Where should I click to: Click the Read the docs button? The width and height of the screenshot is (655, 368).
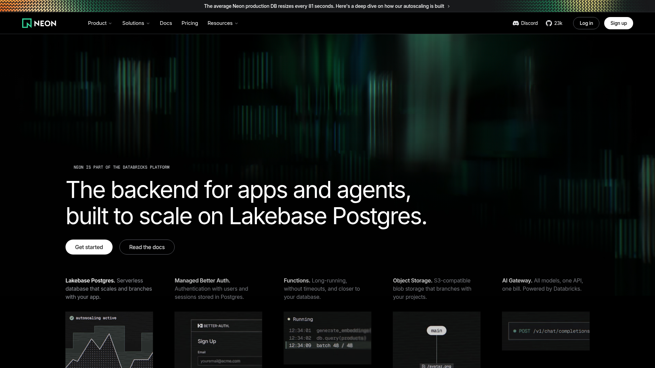(x=147, y=247)
